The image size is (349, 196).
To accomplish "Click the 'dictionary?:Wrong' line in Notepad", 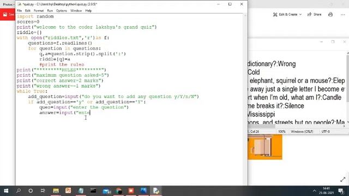I will pos(272,64).
